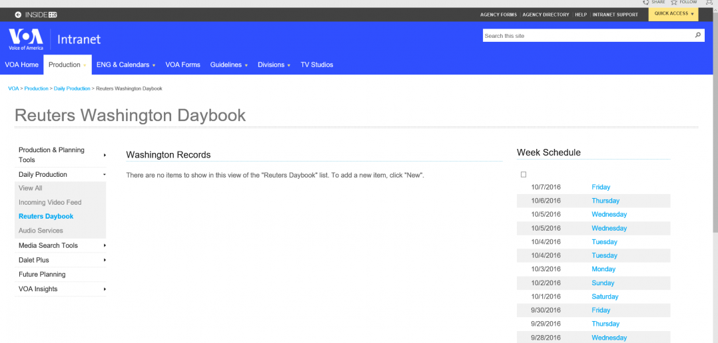Screen dimensions: 718x343
Task: Click the INSIDE BBG back arrow icon
Action: pyautogui.click(x=18, y=15)
